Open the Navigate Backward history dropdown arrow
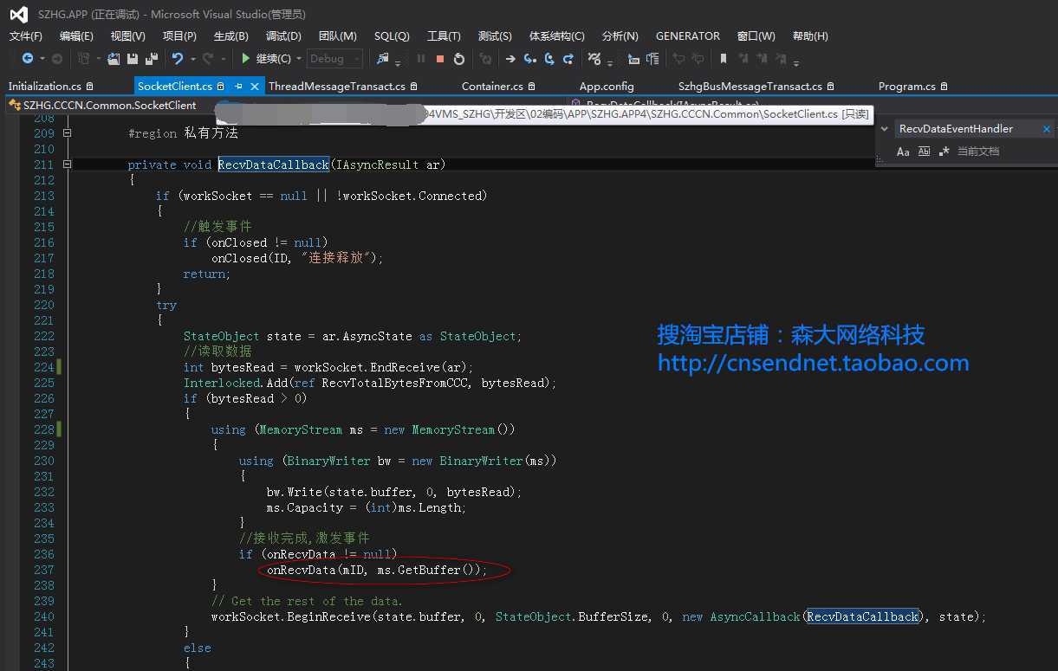Screen dimensions: 1058x671 42,59
